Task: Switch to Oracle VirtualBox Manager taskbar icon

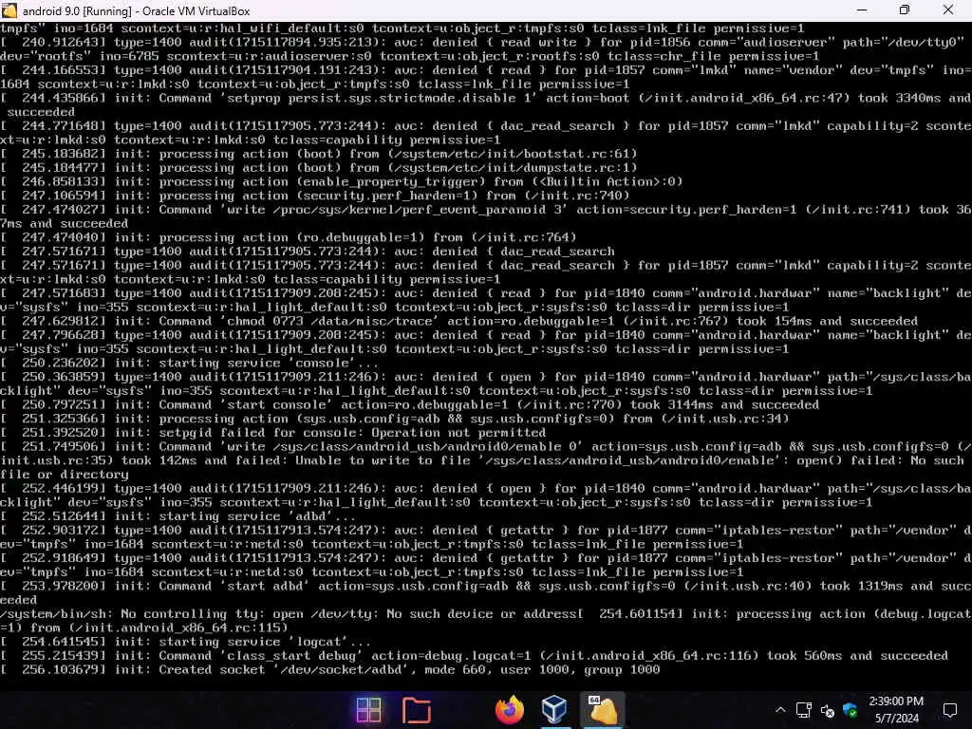Action: 553,710
